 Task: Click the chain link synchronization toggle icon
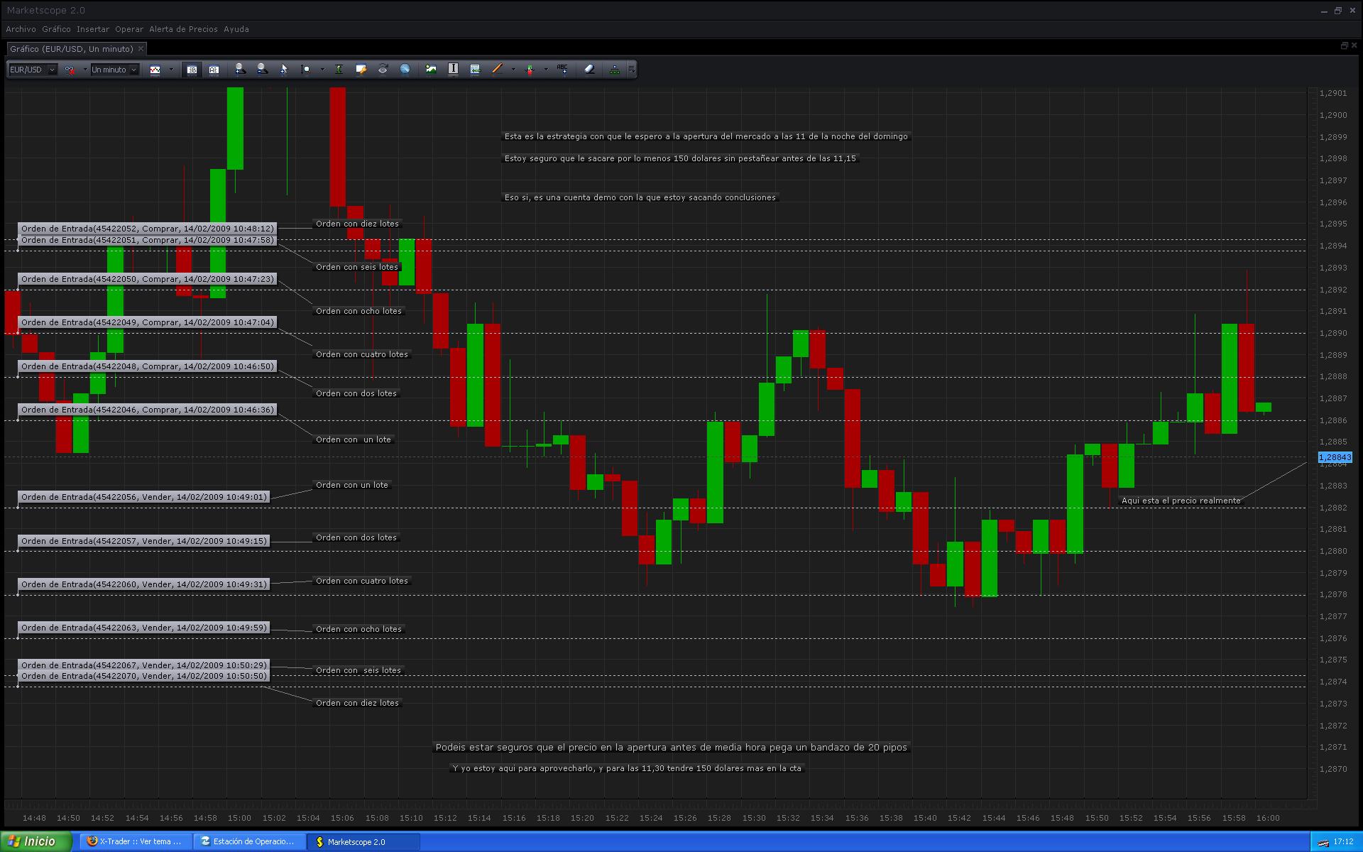pyautogui.click(x=70, y=70)
